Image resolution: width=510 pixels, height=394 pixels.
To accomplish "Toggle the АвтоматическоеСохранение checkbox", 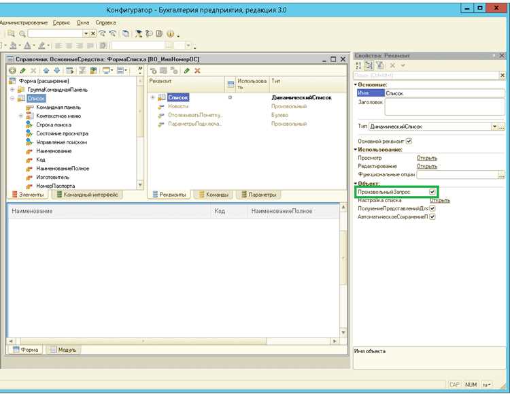I will tap(432, 217).
